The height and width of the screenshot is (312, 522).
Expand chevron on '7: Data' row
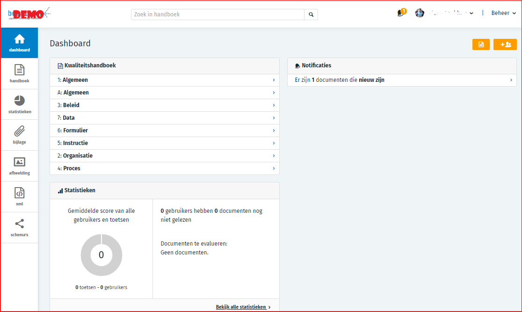(x=274, y=118)
